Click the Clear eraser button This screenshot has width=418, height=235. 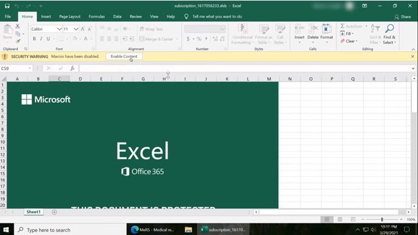point(349,41)
